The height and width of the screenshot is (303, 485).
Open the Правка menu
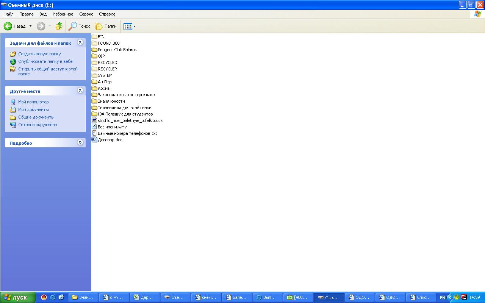27,14
